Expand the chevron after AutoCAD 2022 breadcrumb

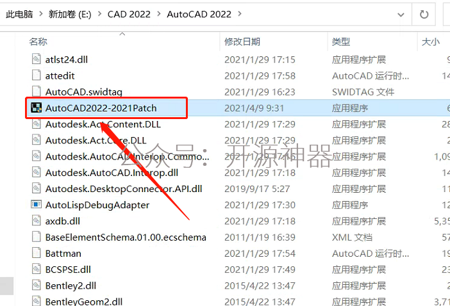240,13
